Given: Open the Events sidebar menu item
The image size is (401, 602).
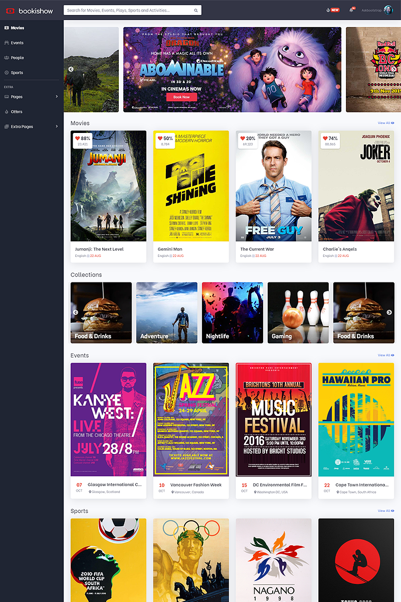Looking at the screenshot, I should tap(32, 43).
